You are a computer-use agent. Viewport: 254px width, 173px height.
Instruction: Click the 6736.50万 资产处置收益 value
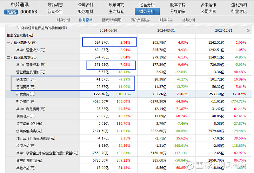coord(101,161)
